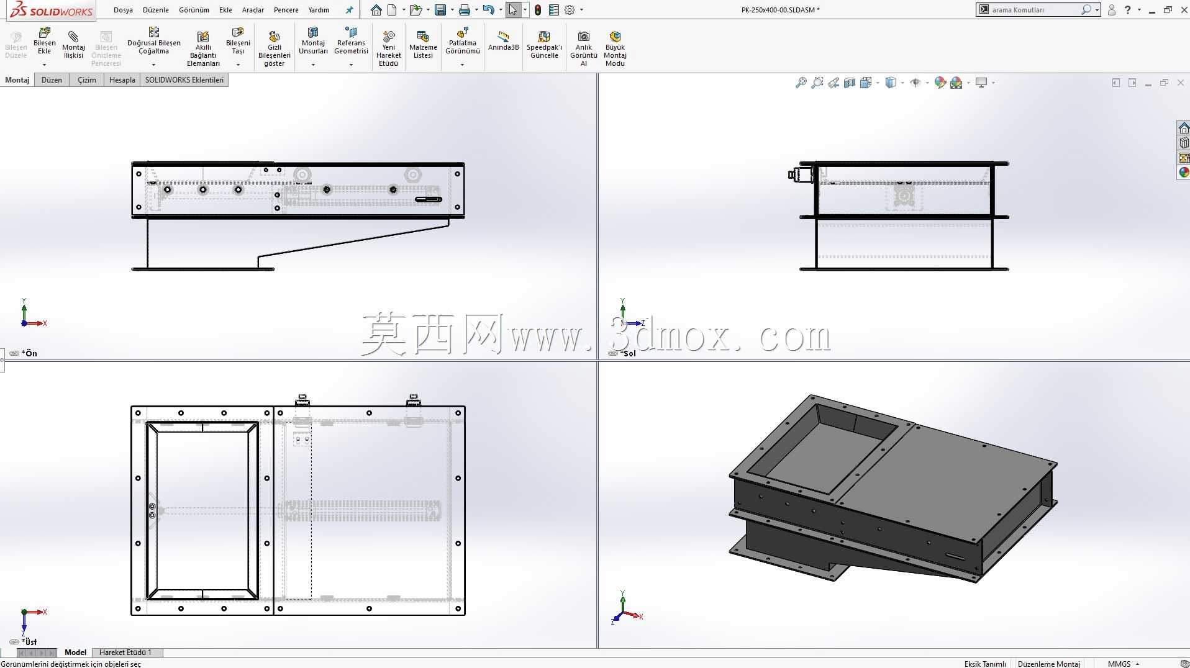Click Akıllı Bağlantı Elemanları icon
Viewport: 1190px width, 668px height.
(203, 37)
